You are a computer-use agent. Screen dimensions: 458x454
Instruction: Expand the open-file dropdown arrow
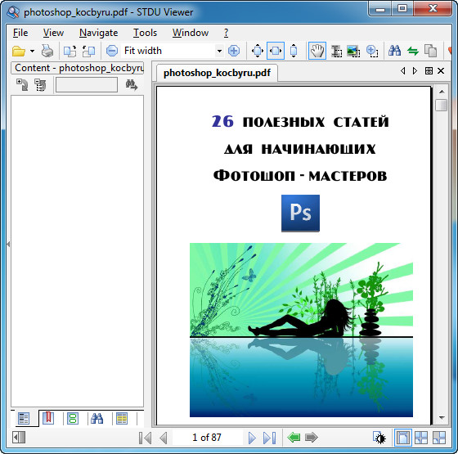click(x=32, y=51)
